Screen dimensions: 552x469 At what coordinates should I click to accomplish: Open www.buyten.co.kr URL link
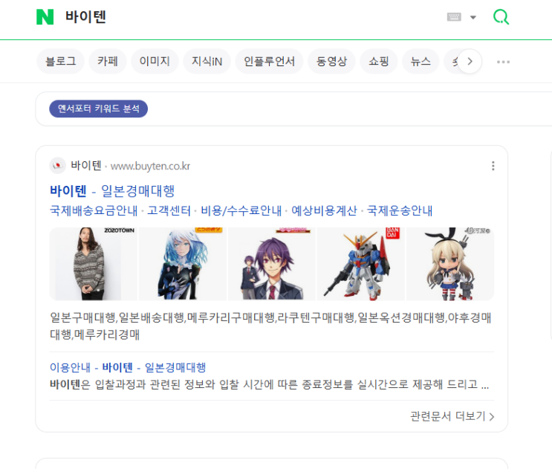pos(150,166)
